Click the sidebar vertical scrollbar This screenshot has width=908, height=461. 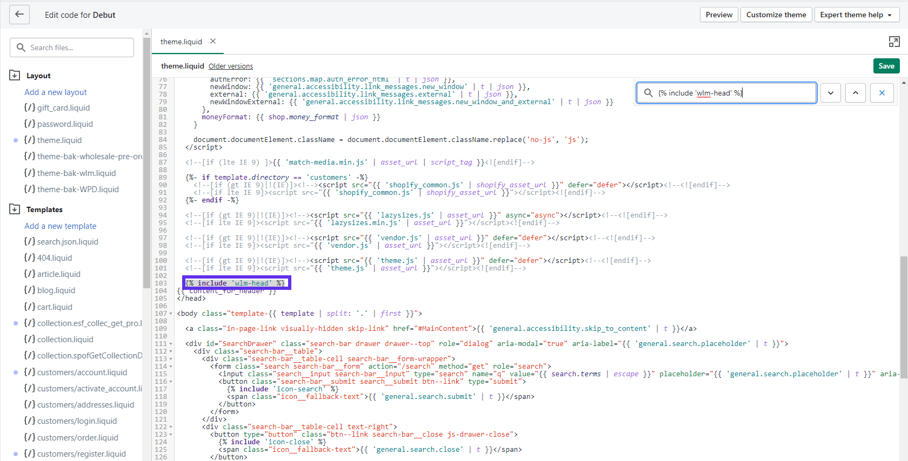coord(146,162)
